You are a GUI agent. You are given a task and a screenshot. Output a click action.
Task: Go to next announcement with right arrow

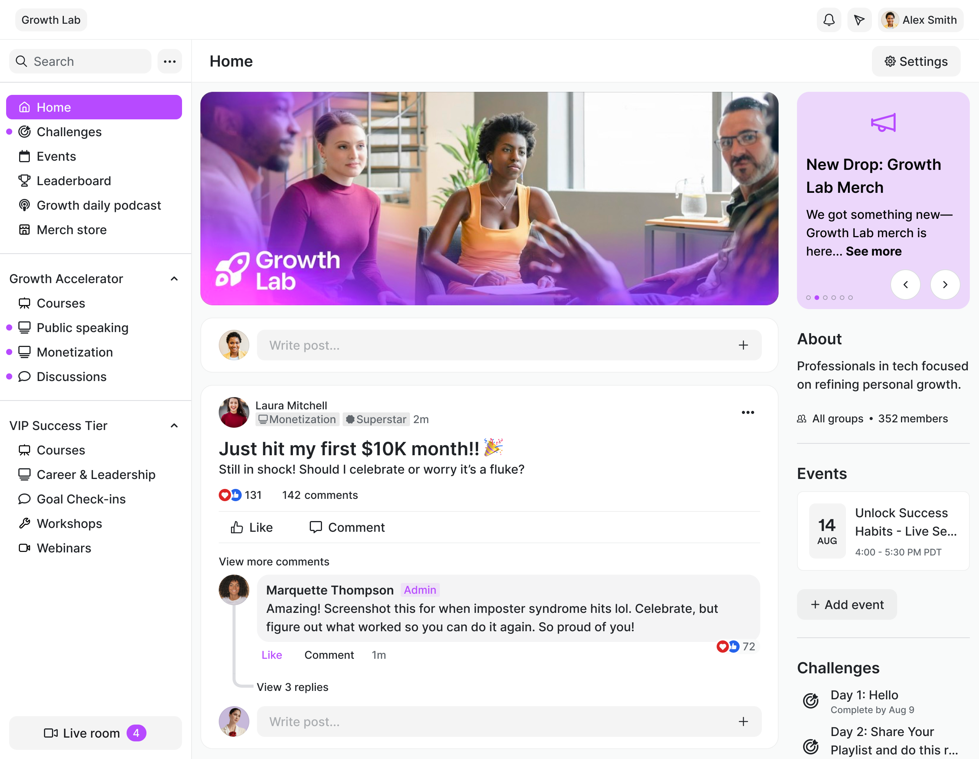pyautogui.click(x=945, y=285)
